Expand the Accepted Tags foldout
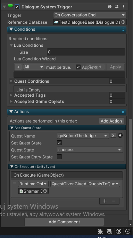The width and height of the screenshot is (133, 238). click(11, 95)
